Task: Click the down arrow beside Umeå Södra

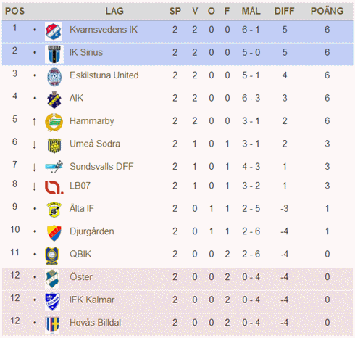Action: [35, 144]
